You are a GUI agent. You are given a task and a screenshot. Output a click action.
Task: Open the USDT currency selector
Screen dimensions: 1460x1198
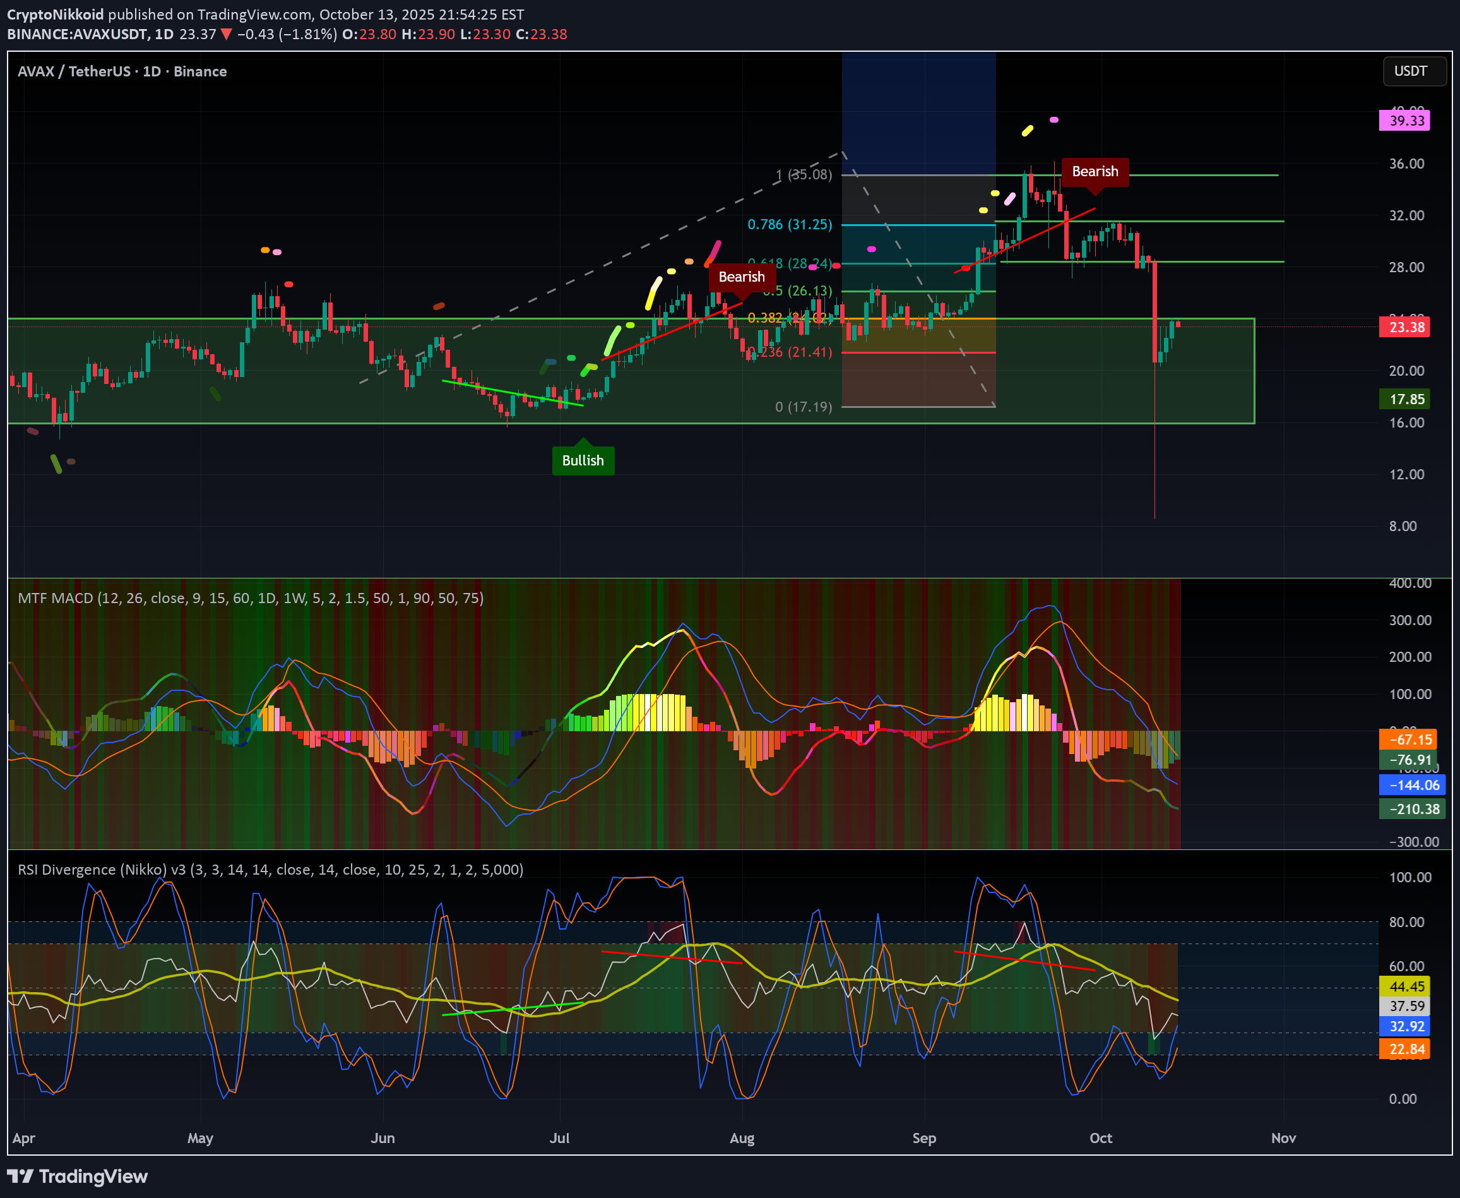[x=1415, y=71]
